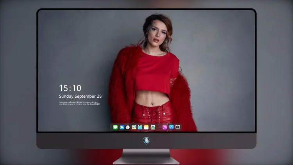Image resolution: width=293 pixels, height=165 pixels.
Task: Launch the teal clapperboard video app
Action: pos(140,127)
